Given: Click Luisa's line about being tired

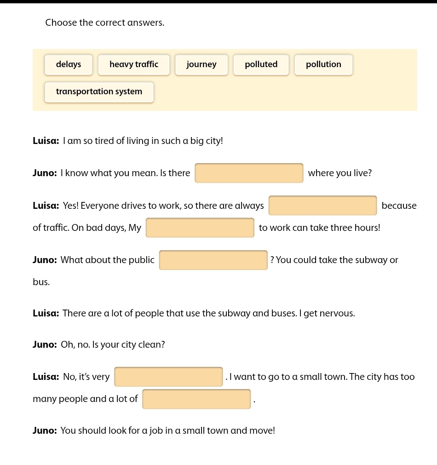Looking at the screenshot, I should (x=143, y=141).
